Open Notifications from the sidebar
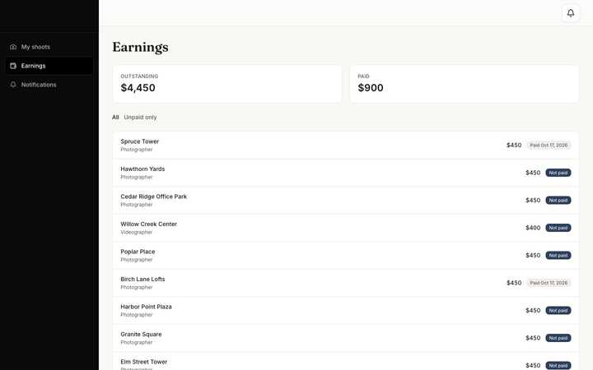Viewport: 593px width, 370px height. click(49, 85)
